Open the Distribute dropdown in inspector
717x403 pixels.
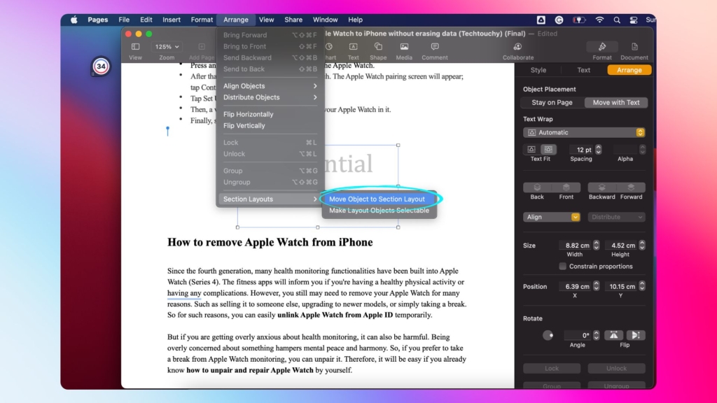coord(616,217)
